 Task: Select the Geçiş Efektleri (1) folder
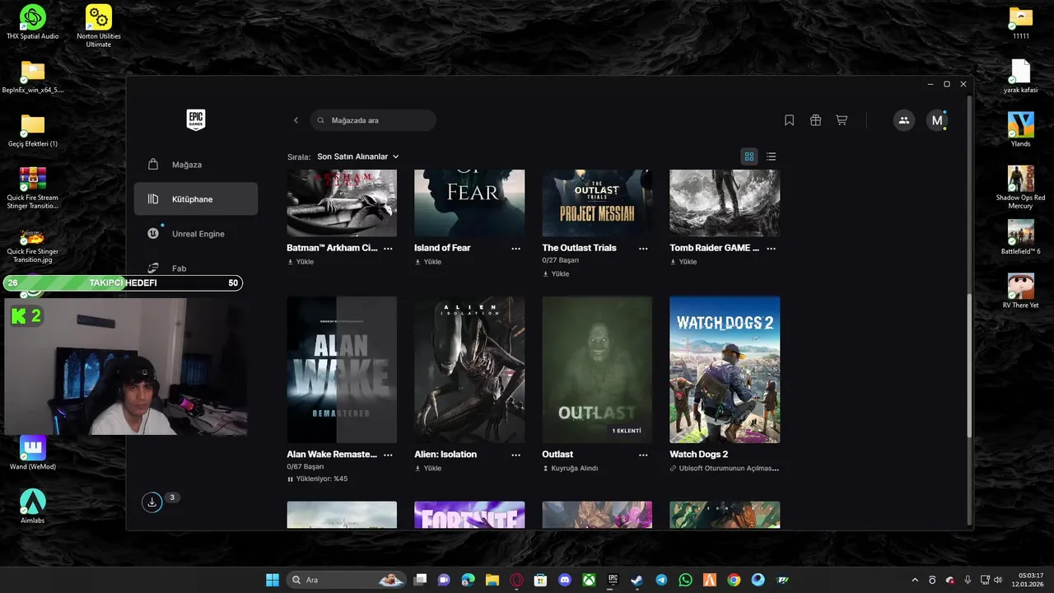pyautogui.click(x=33, y=131)
